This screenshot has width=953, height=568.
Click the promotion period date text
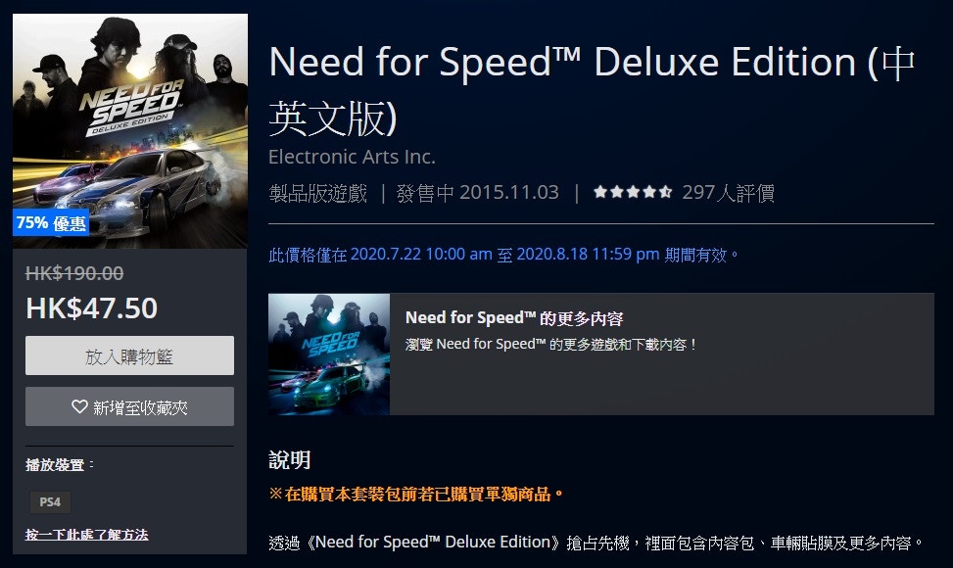tap(503, 255)
